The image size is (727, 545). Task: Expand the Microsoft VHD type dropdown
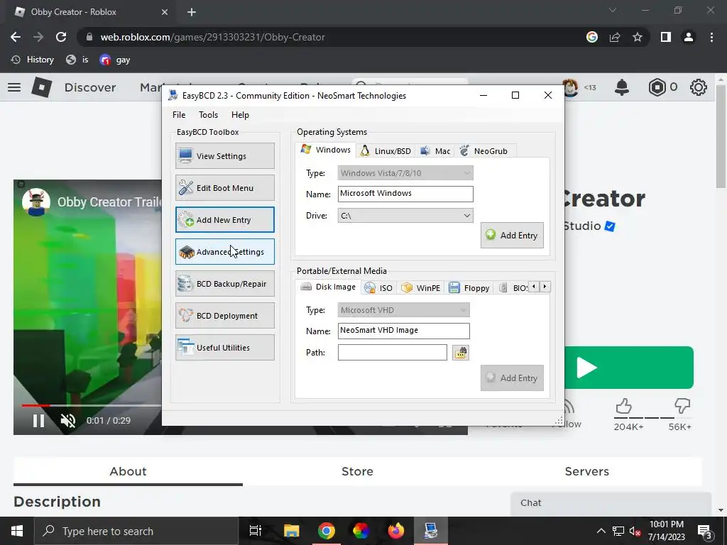coord(403,310)
